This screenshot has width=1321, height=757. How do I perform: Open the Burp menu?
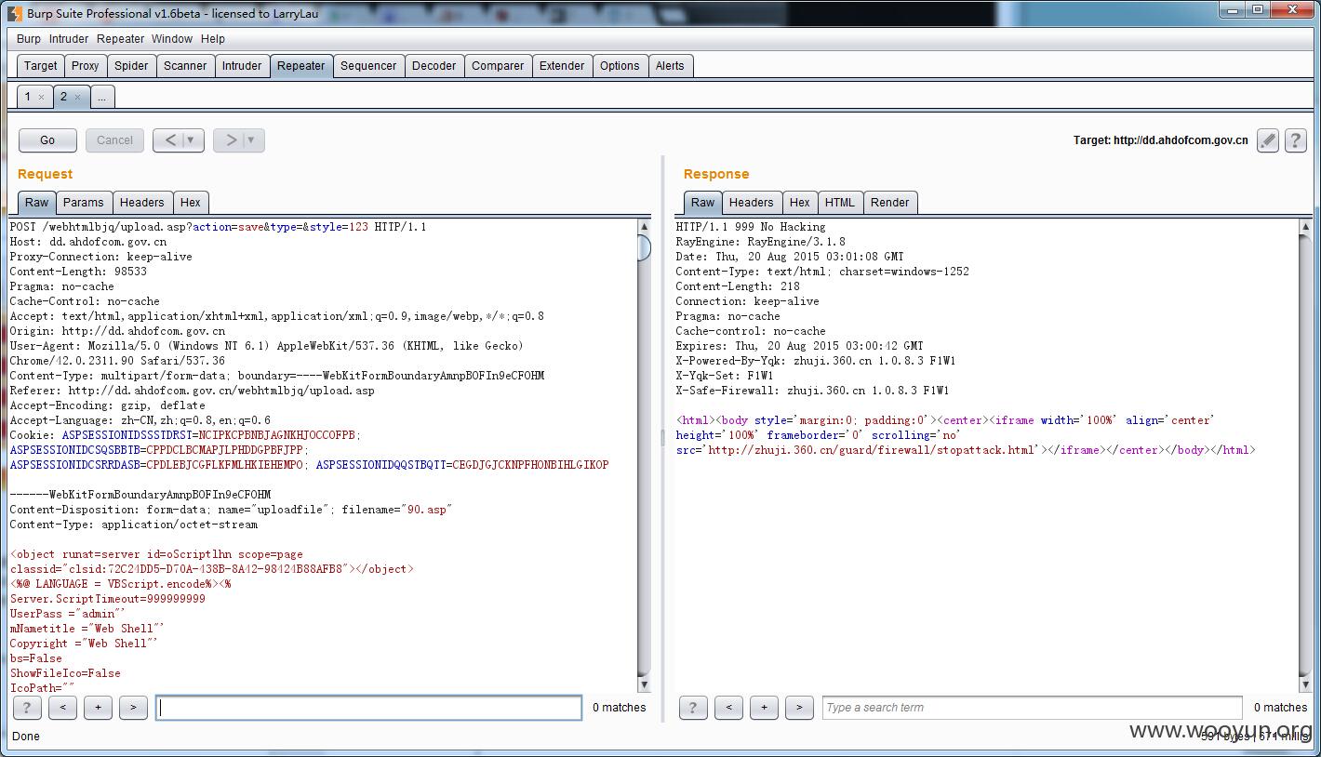pos(29,39)
